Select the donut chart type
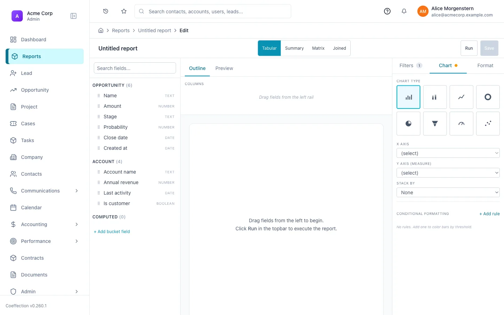The height and width of the screenshot is (315, 504). pyautogui.click(x=488, y=97)
